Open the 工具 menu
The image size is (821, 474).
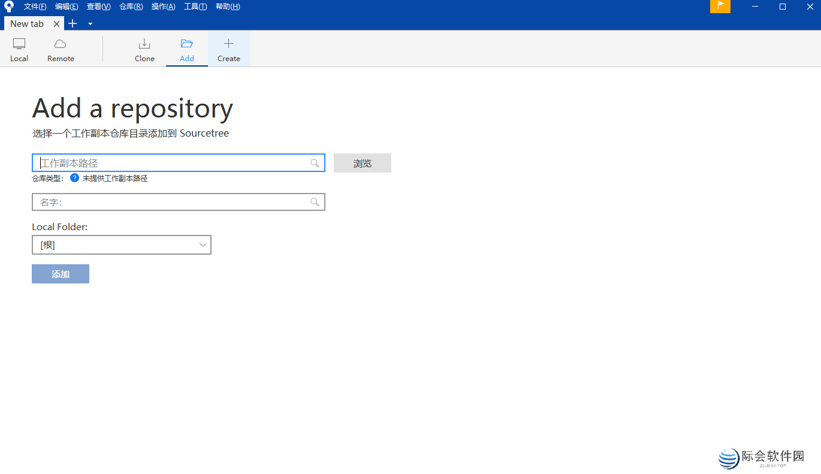(x=197, y=6)
